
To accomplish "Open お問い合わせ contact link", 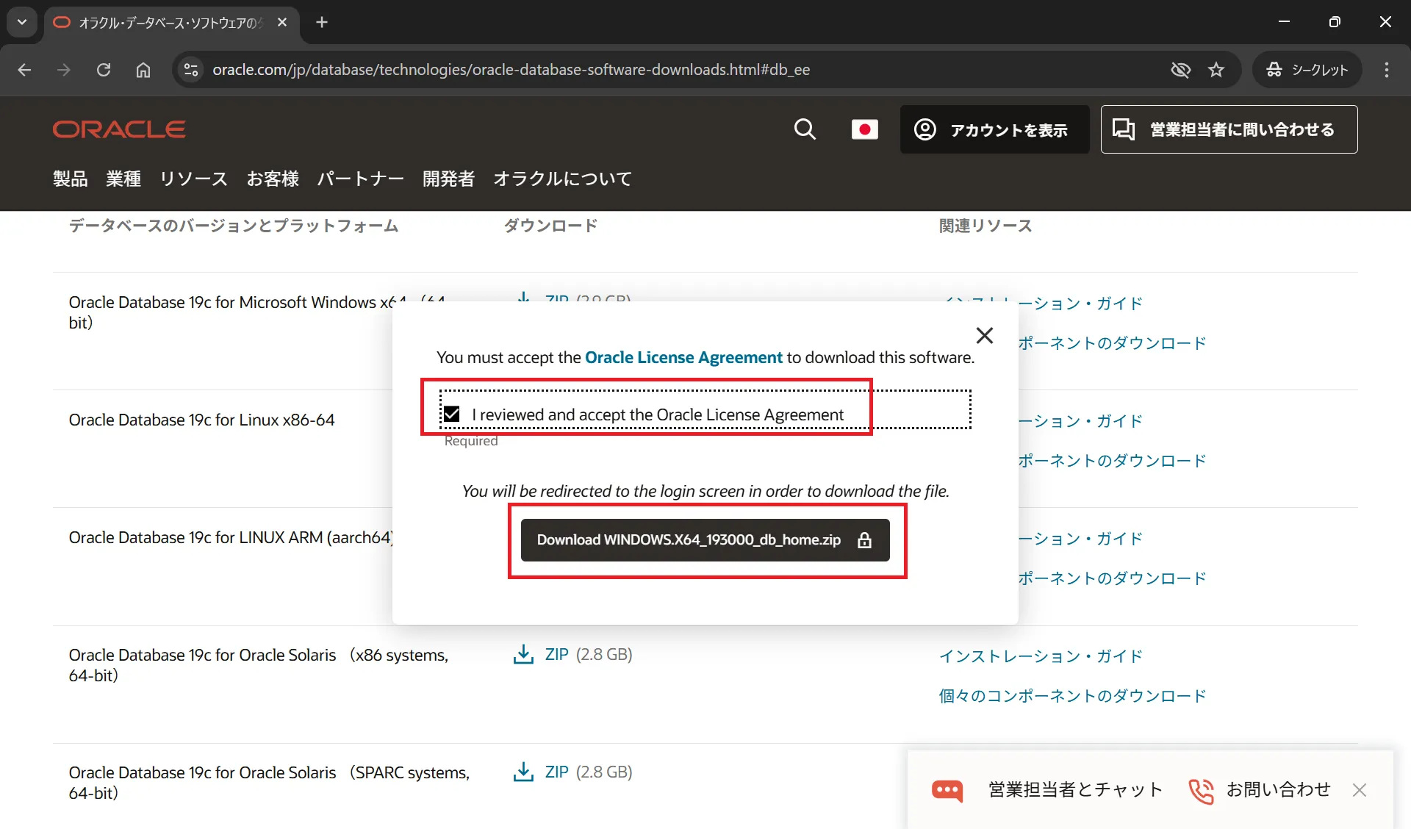I will click(x=1278, y=790).
